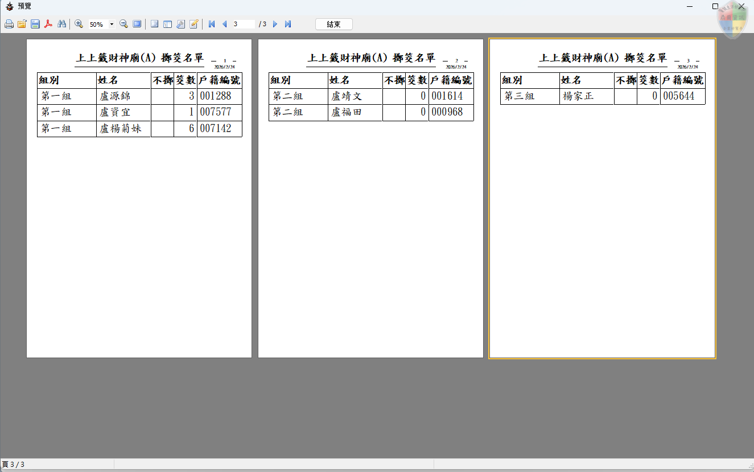Click the zoom out magnifier icon
This screenshot has width=754, height=472.
pos(123,24)
